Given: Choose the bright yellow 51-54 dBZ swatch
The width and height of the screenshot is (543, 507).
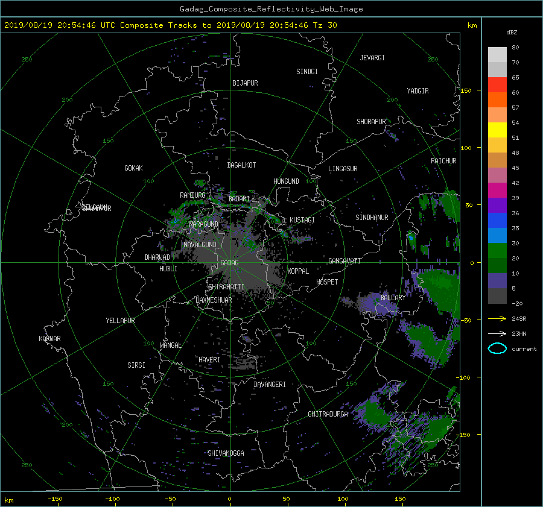Looking at the screenshot, I should (x=497, y=130).
